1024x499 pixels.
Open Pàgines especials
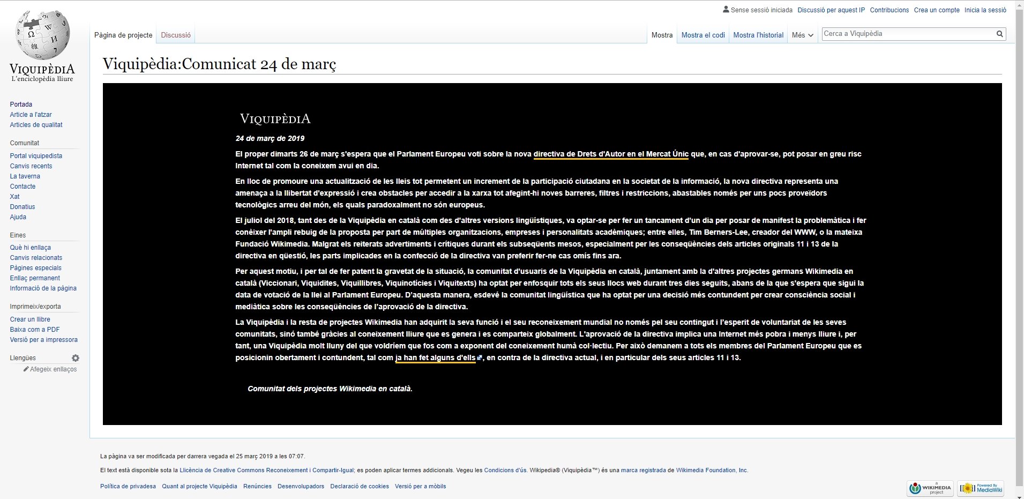pyautogui.click(x=35, y=268)
